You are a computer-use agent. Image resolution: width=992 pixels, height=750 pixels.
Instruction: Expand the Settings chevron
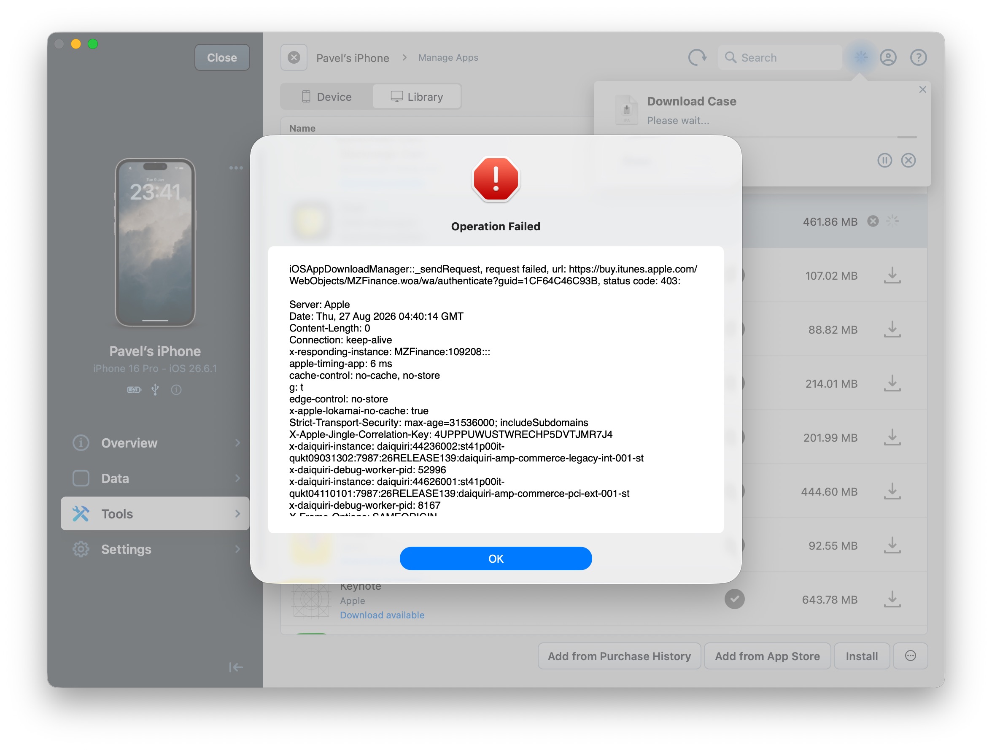(238, 549)
